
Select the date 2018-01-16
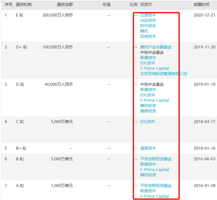(x=204, y=148)
